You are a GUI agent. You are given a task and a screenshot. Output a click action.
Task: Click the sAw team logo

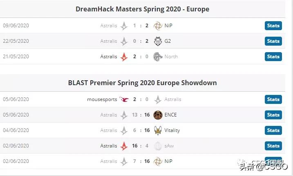pyautogui.click(x=158, y=146)
